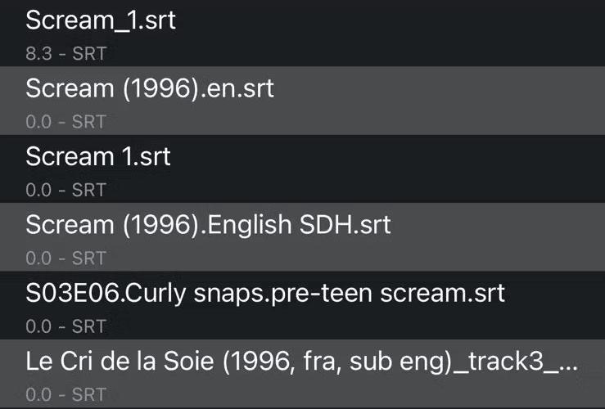The image size is (605, 409).
Task: Choose the French film subtitle with fra, sub eng
Action: coord(303,374)
